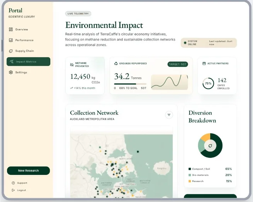Click the Bio-materials 20% value
This screenshot has width=253, height=202.
229,175
